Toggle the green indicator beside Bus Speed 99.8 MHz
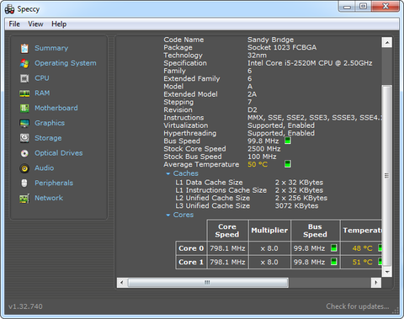Viewport: 404px width, 319px height. click(x=288, y=141)
